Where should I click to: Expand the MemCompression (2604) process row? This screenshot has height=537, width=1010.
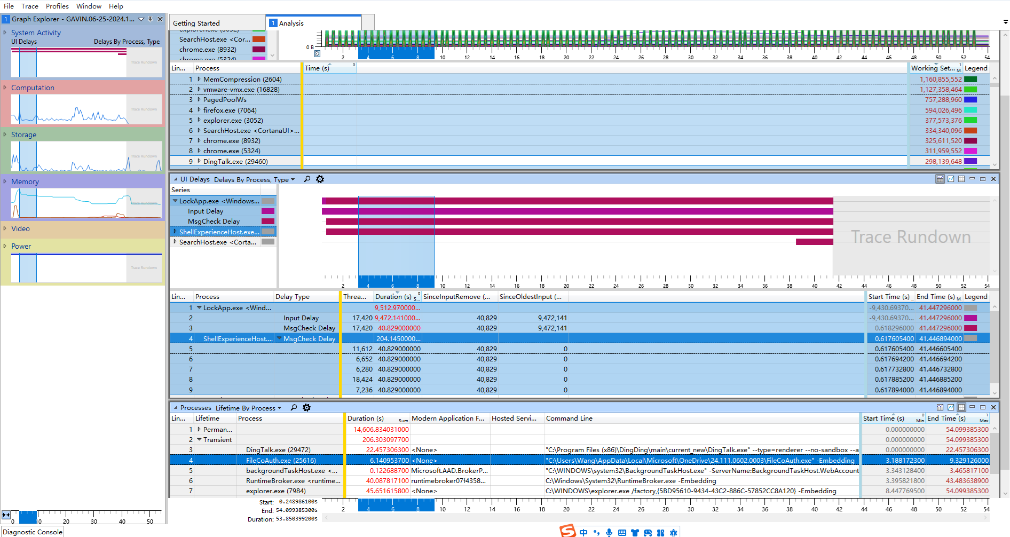[200, 79]
